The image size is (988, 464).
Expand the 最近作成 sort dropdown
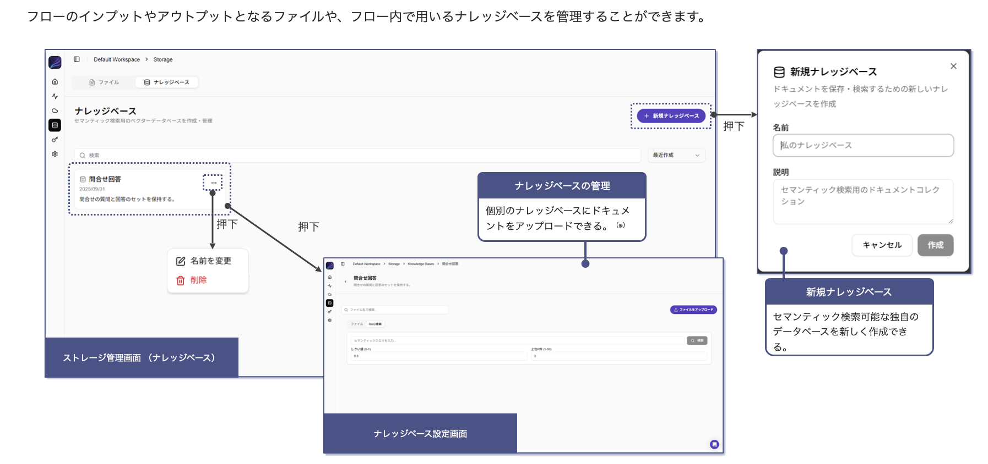tap(676, 155)
